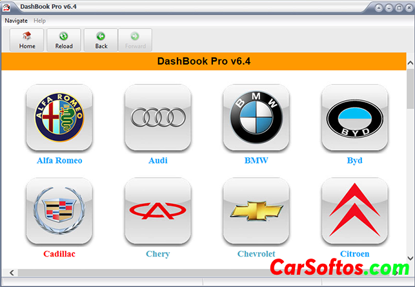The image size is (415, 287).
Task: Go Back using the toolbar
Action: click(x=101, y=40)
